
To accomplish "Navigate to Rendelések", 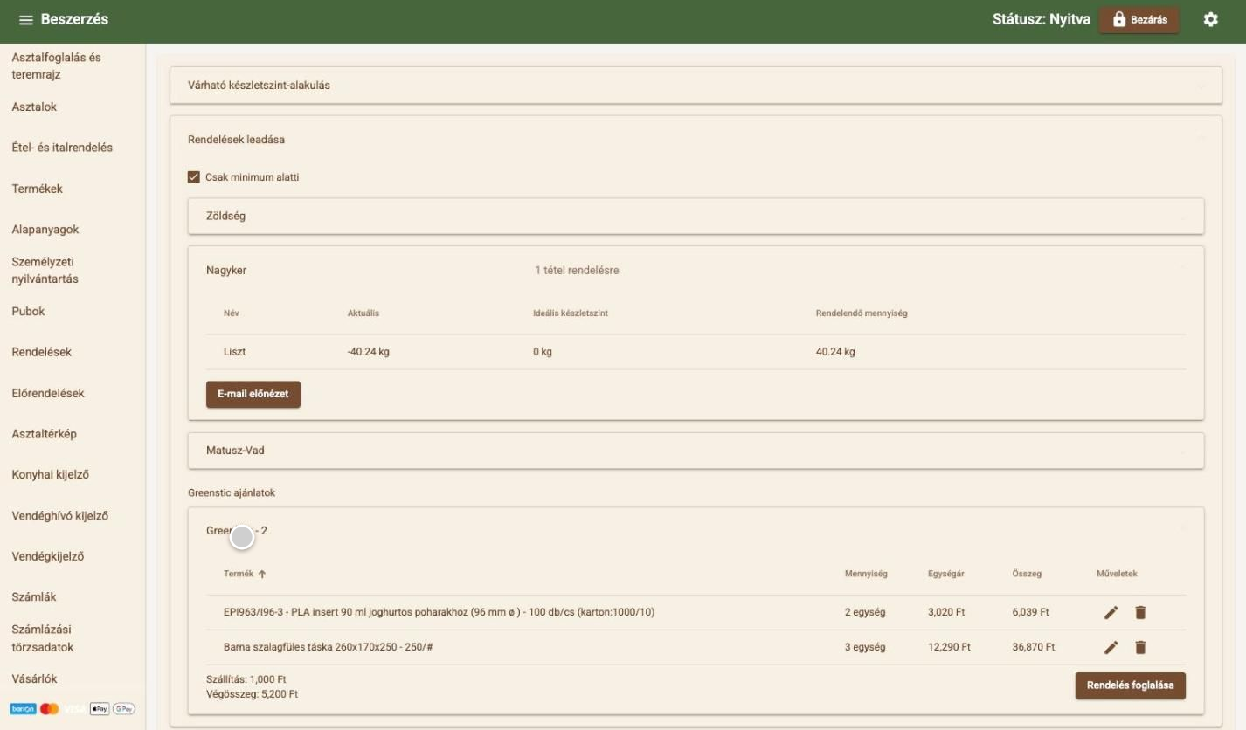I will [41, 353].
